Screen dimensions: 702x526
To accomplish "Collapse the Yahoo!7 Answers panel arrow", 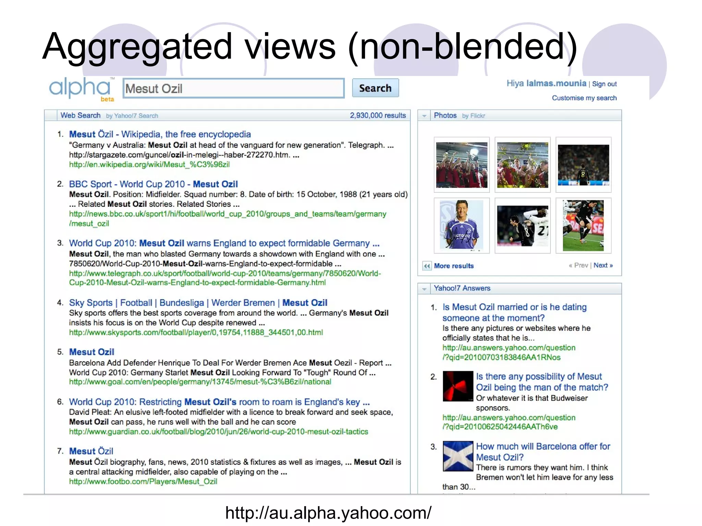I will (x=424, y=289).
